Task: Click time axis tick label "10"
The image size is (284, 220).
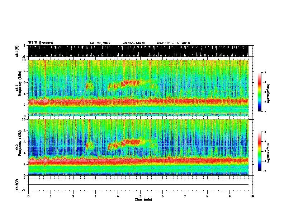Action: (252, 196)
